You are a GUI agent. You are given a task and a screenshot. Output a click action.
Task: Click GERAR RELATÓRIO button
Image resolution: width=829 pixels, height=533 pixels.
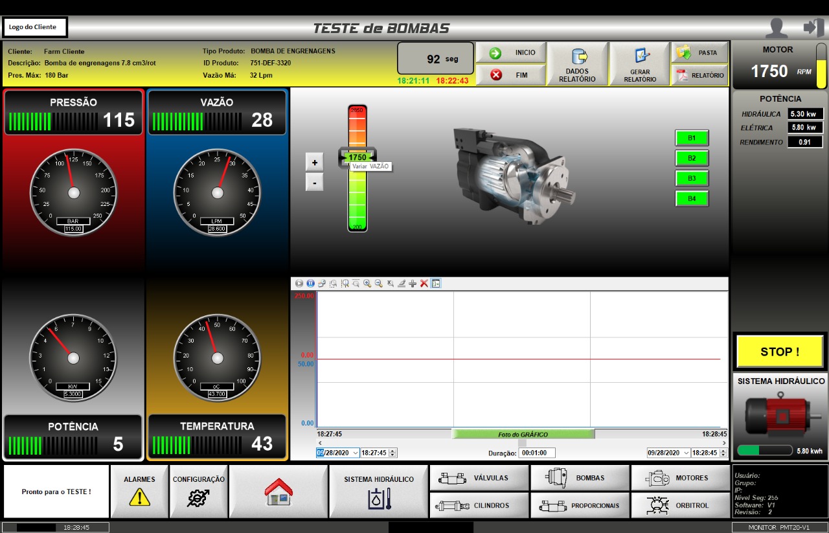(640, 64)
